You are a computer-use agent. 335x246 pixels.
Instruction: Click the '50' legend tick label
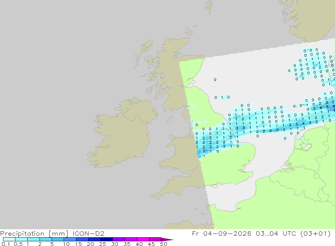click(163, 244)
